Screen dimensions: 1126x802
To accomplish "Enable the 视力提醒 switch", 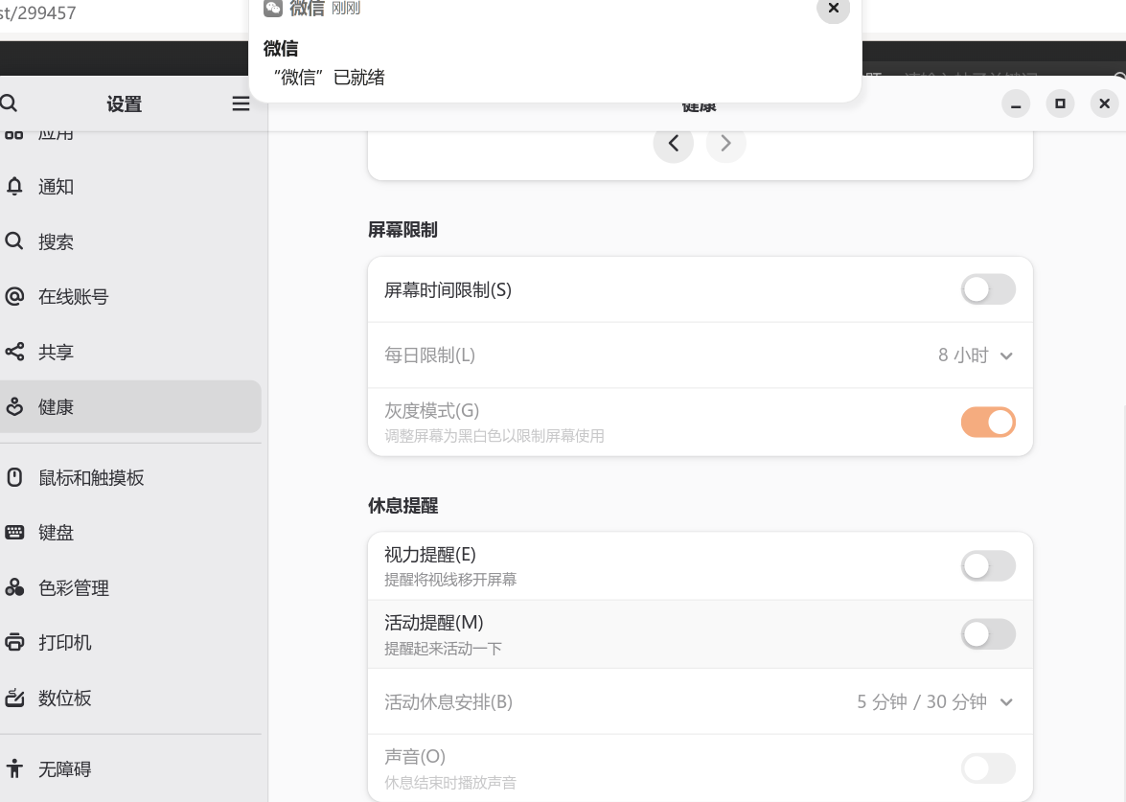I will (988, 565).
